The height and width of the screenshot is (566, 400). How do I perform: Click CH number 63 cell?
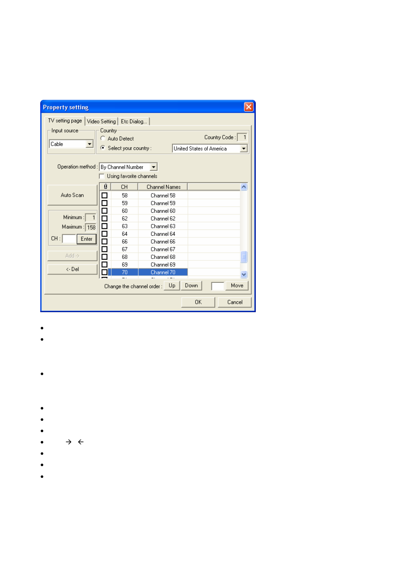[x=125, y=226]
